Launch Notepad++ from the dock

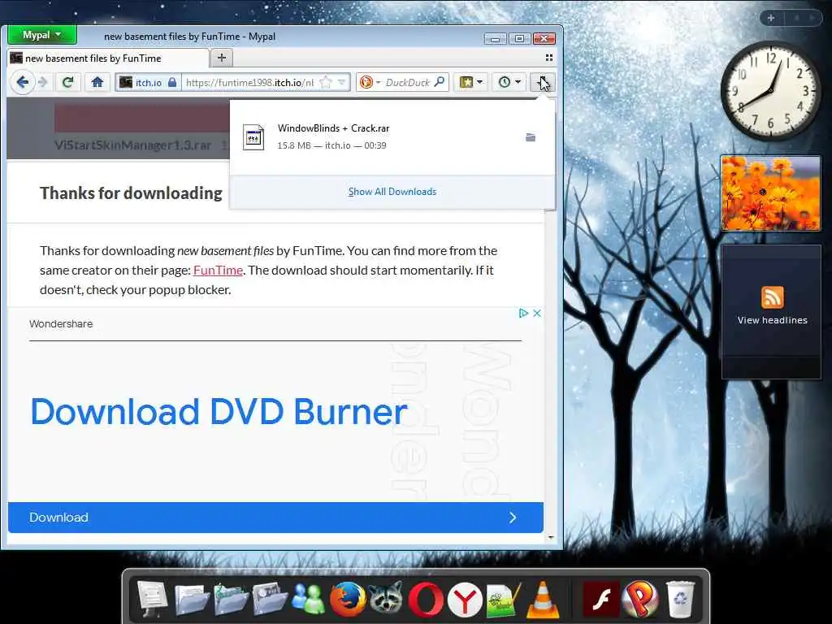point(504,600)
